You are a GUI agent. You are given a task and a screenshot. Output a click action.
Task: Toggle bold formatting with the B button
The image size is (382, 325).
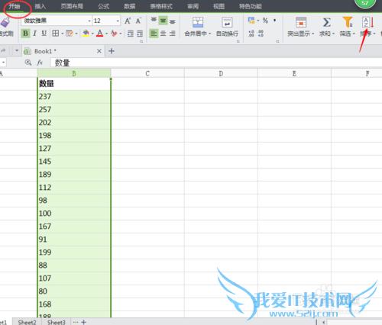[25, 34]
